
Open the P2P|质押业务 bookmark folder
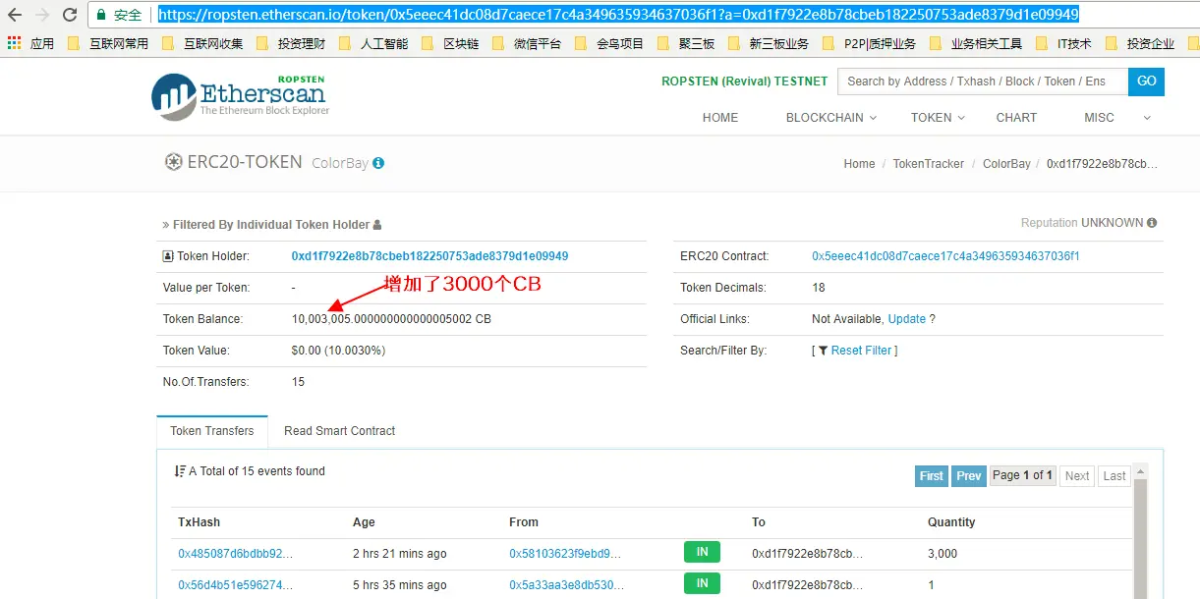[x=870, y=43]
